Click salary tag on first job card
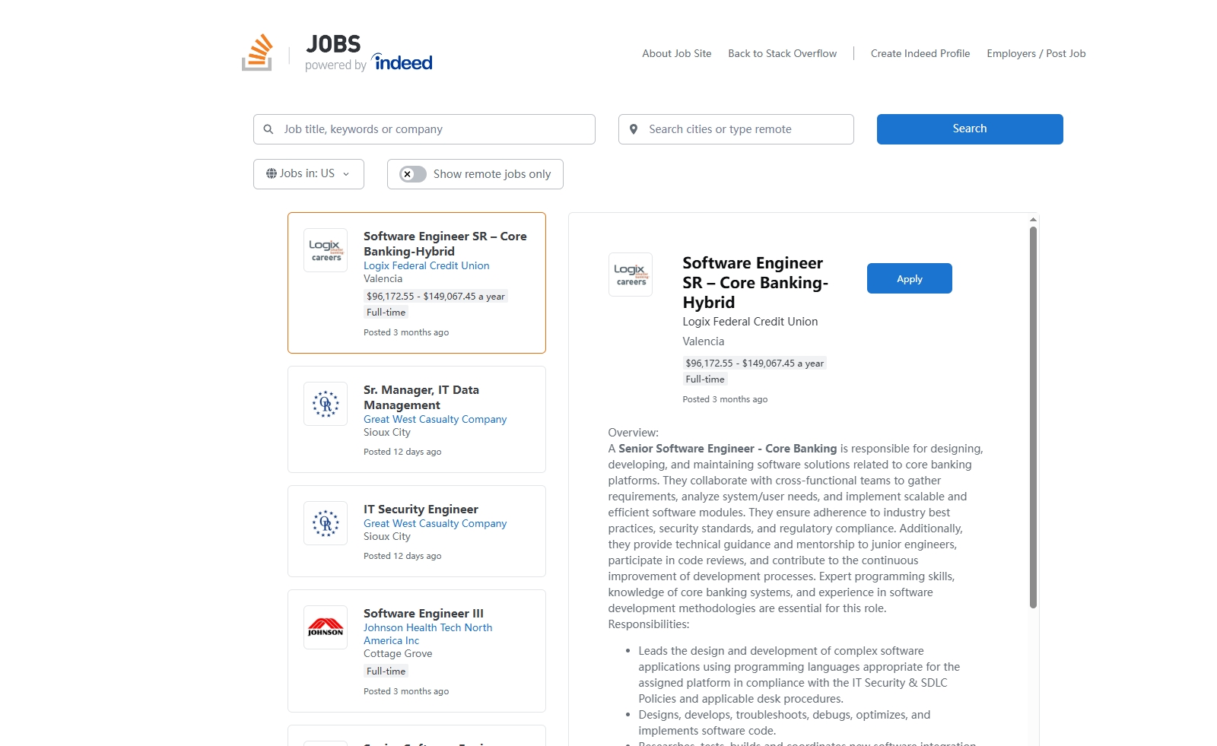The width and height of the screenshot is (1217, 746). [x=436, y=297]
